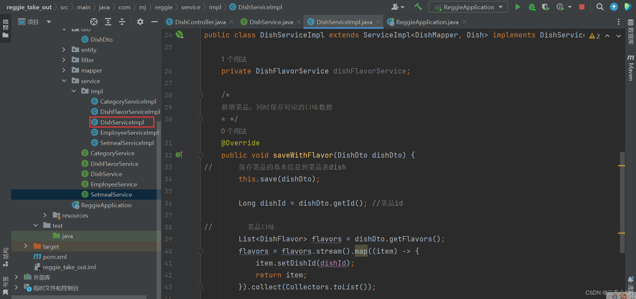Jump to previous highlighted warning arrow
636x299 pixels.
tap(608, 36)
